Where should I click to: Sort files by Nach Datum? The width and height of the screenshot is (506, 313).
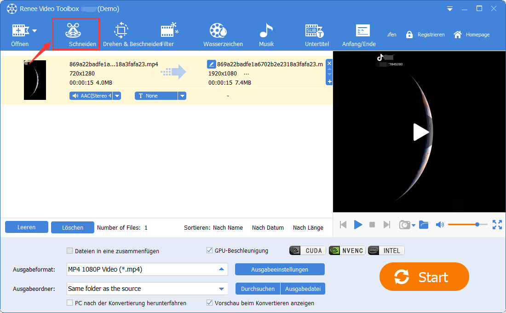268,228
